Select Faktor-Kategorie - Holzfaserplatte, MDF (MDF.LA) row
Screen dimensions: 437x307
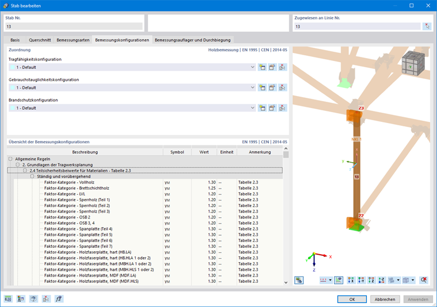(x=148, y=275)
